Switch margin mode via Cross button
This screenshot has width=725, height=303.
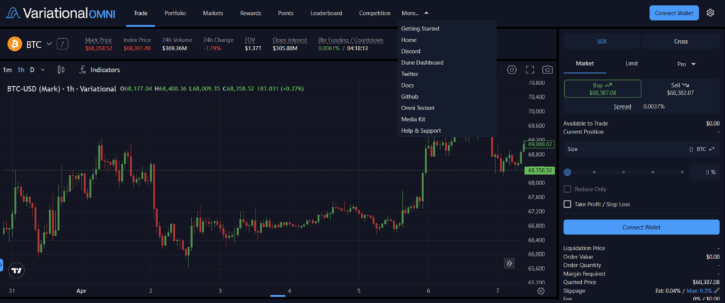tap(680, 42)
